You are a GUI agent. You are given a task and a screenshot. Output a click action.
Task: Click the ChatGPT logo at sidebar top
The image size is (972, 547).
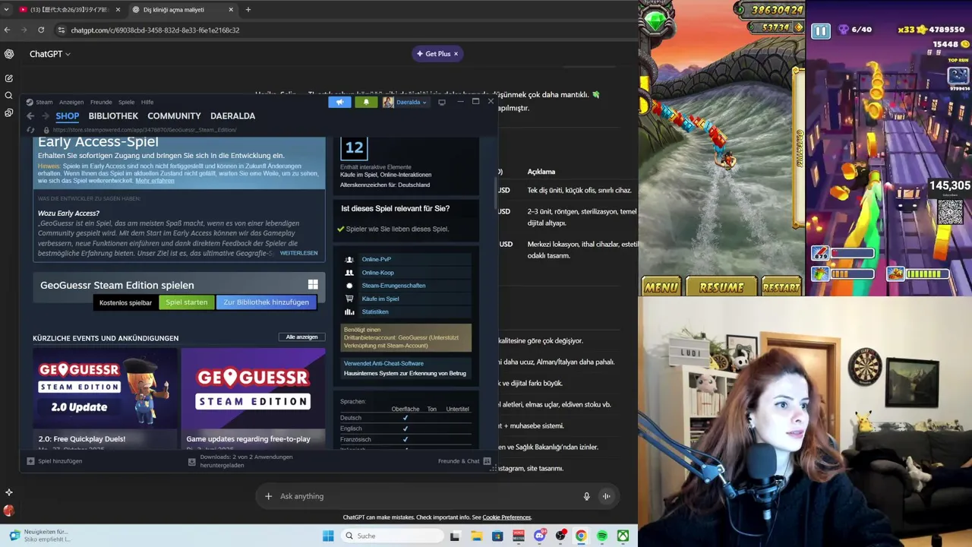tap(9, 54)
